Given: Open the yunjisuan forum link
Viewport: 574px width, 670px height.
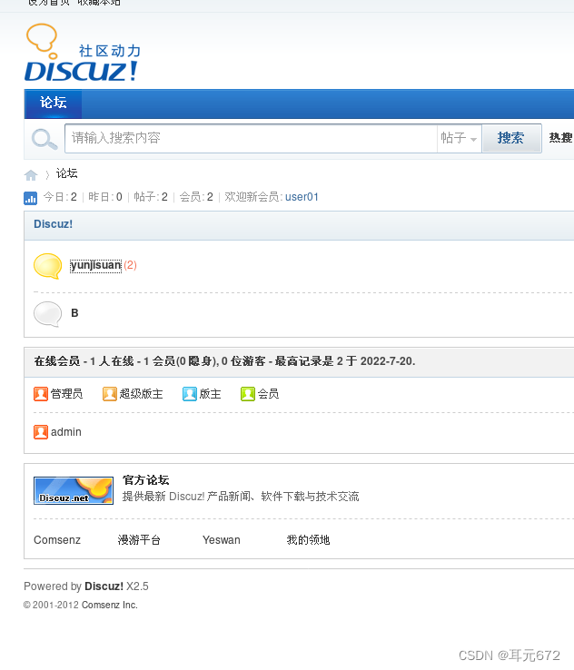Looking at the screenshot, I should point(95,265).
